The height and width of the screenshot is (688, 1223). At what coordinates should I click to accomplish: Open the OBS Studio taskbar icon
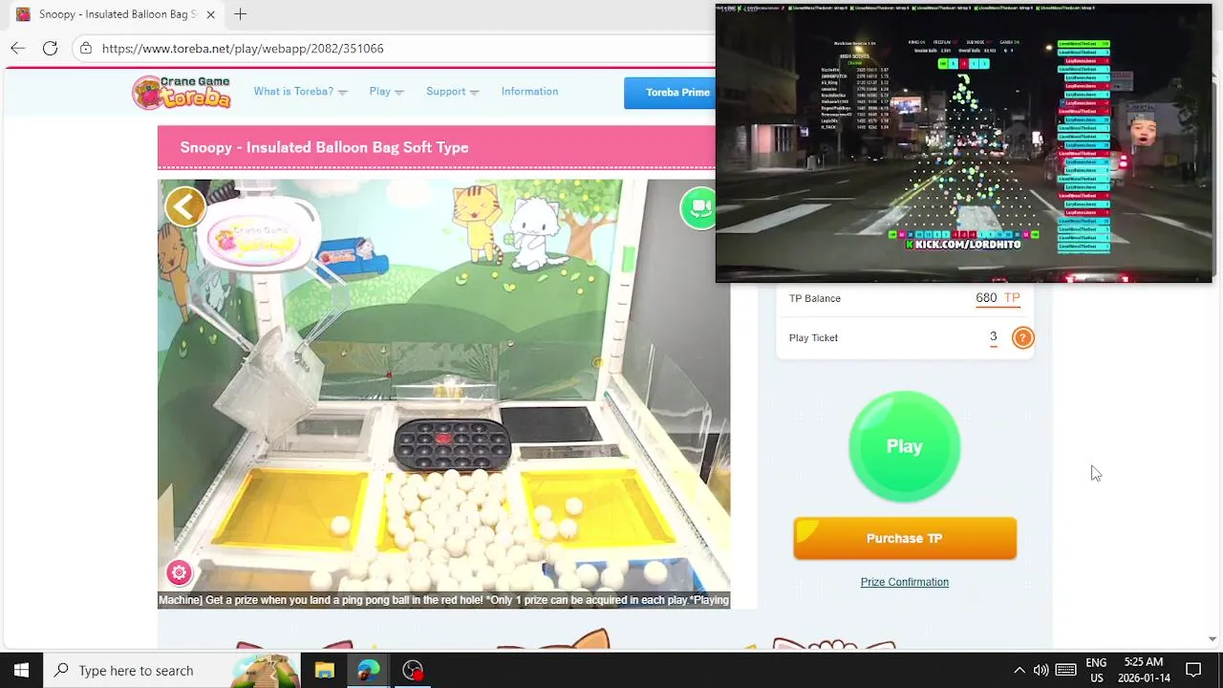click(x=413, y=670)
